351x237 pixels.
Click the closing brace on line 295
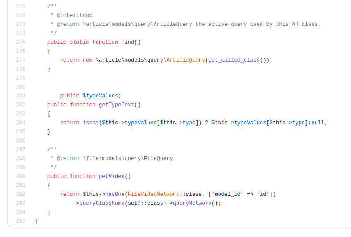point(36,221)
